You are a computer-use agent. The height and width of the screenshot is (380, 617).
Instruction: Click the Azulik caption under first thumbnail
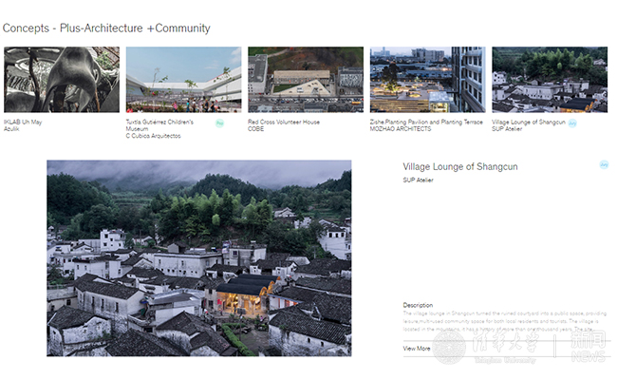12,128
